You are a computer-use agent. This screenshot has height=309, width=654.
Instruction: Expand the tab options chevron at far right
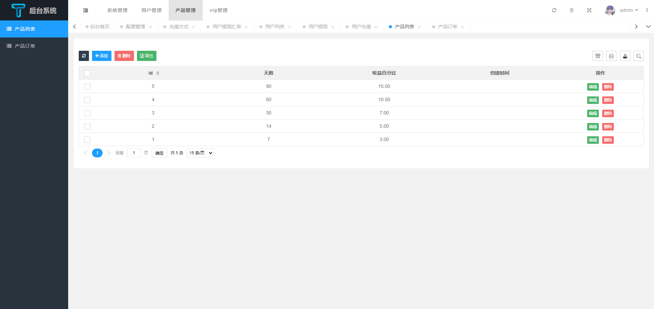pyautogui.click(x=648, y=27)
